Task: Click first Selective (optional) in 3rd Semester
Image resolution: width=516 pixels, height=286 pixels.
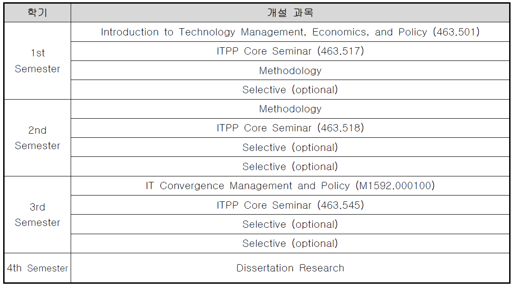Action: coord(290,224)
